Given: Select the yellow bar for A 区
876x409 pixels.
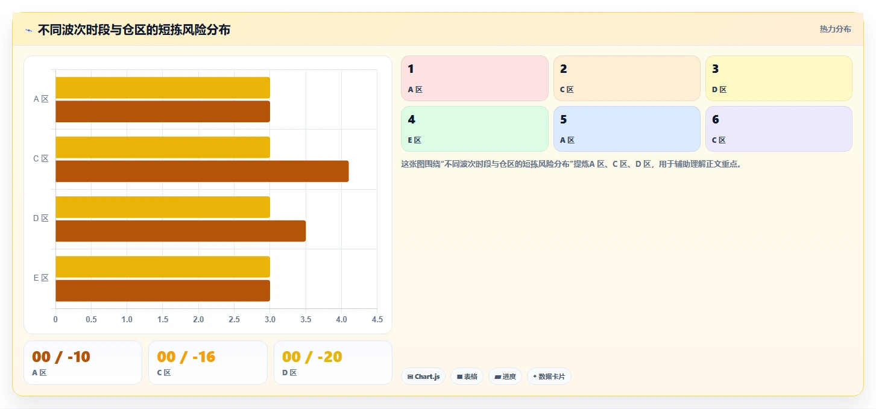Looking at the screenshot, I should click(163, 88).
